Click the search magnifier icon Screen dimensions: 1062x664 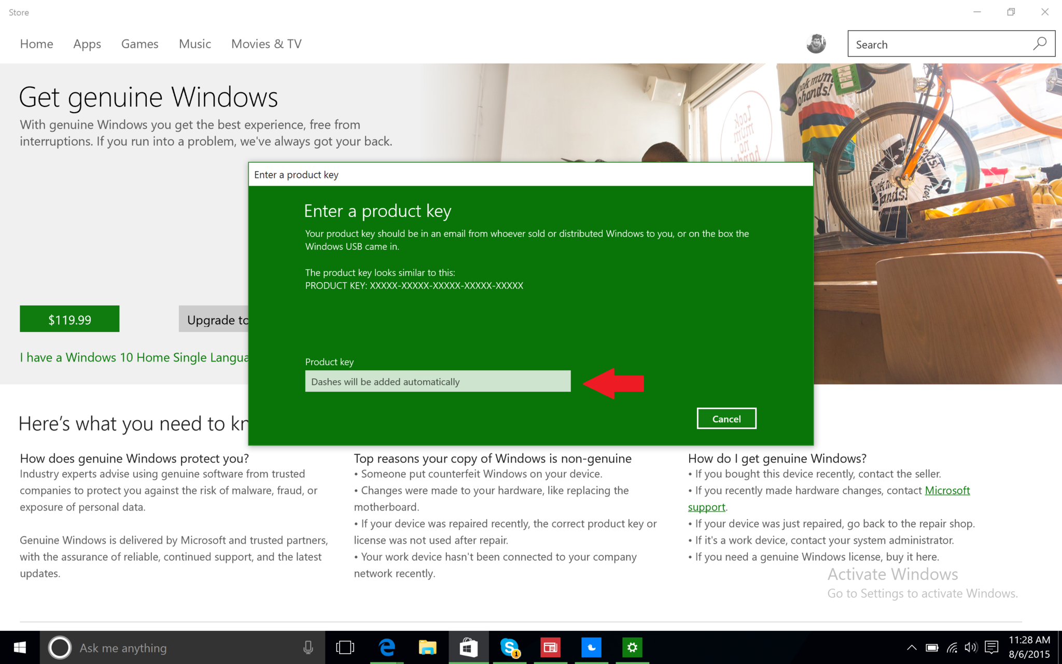click(1039, 44)
